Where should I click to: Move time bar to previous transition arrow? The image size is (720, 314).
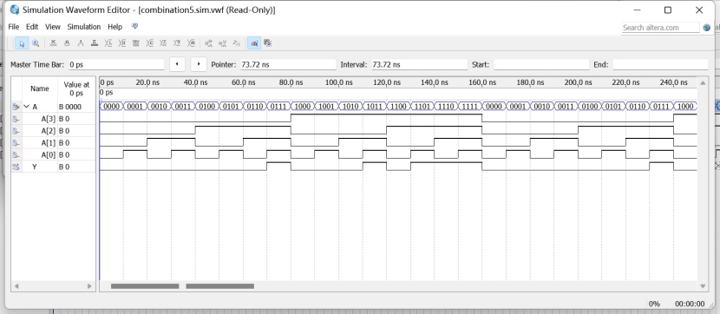tap(177, 64)
